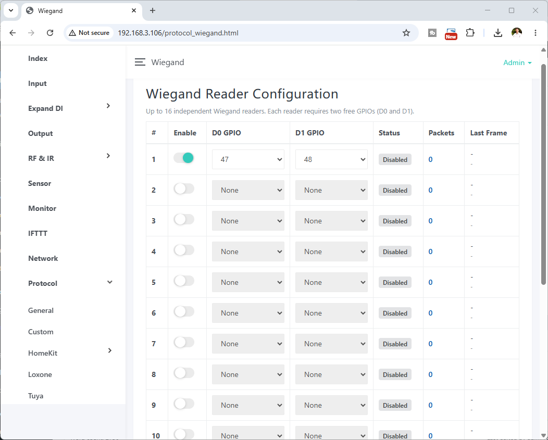The image size is (548, 440).
Task: Enable Wiegand reader 3 toggle
Action: [184, 219]
